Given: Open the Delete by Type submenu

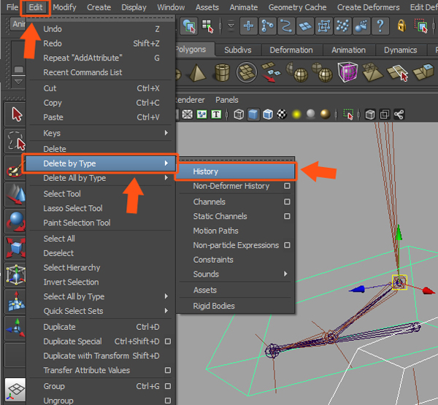Looking at the screenshot, I should [100, 163].
